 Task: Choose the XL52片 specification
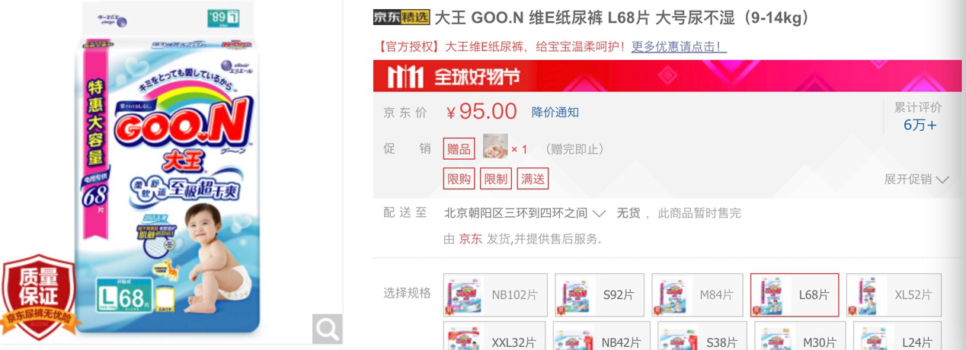[894, 294]
